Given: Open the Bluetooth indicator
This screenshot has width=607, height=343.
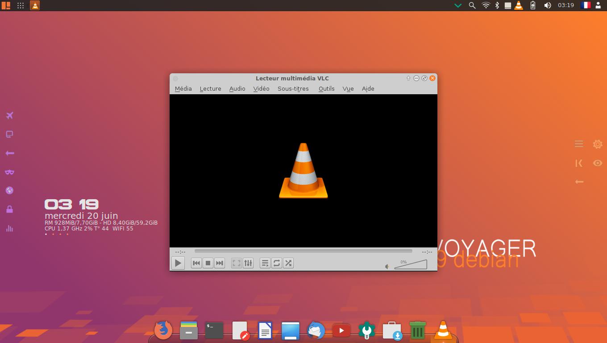Looking at the screenshot, I should 497,5.
